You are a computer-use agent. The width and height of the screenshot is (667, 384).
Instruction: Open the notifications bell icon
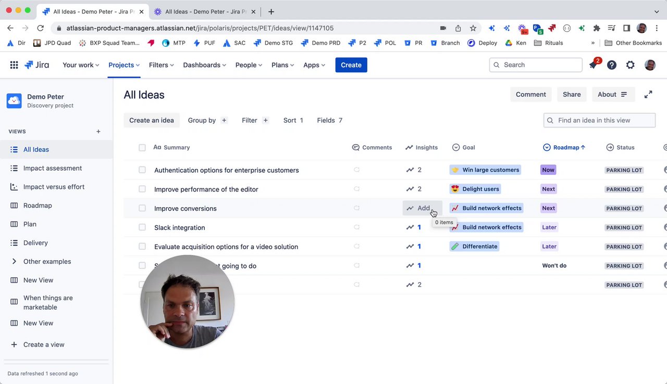click(x=593, y=65)
